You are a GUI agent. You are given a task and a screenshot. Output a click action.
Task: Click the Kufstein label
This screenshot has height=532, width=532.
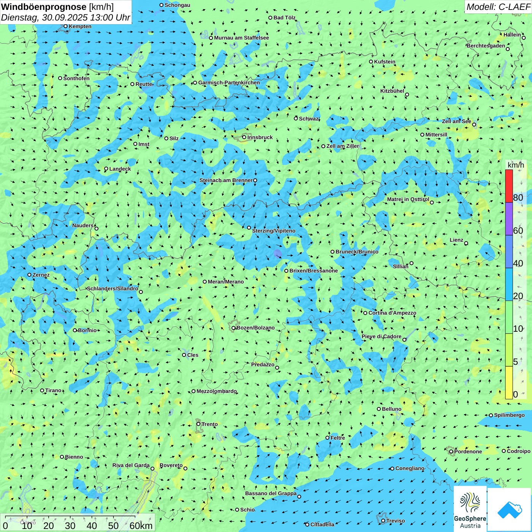pyautogui.click(x=385, y=62)
